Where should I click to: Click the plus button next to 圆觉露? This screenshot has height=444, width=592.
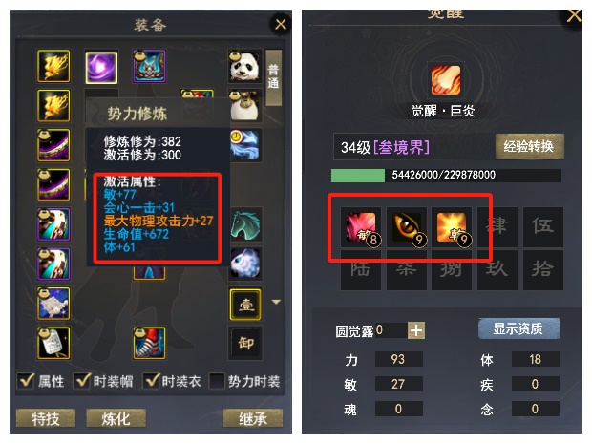click(x=416, y=330)
